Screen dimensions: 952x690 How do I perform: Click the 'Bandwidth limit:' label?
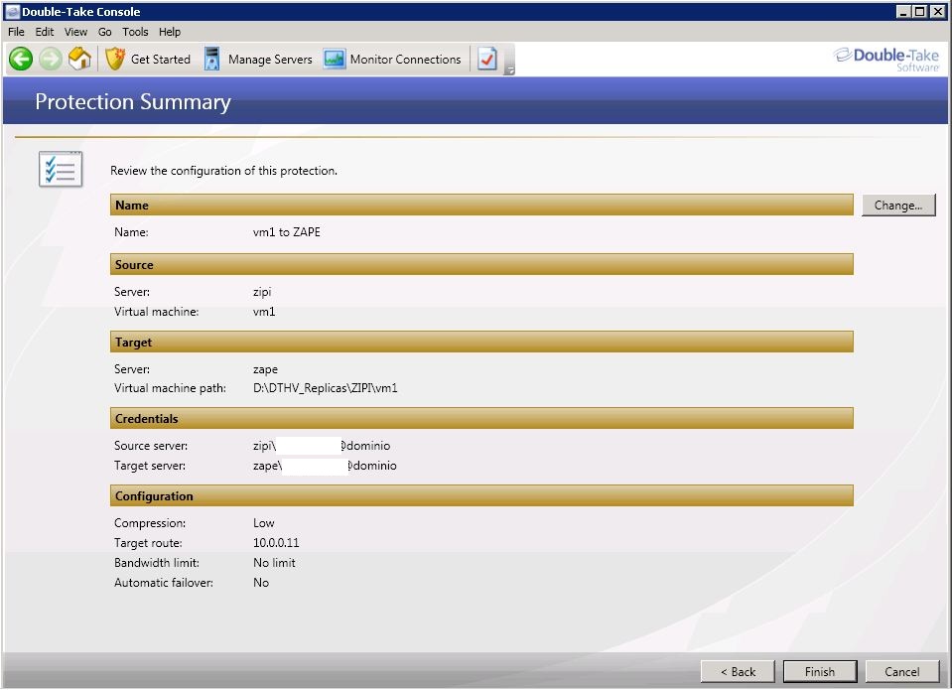pos(157,563)
